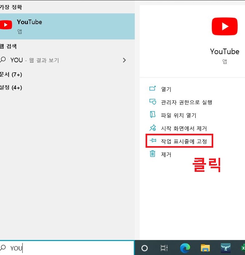
Task: Expand the 설정 (4+) section
Action: click(x=11, y=87)
